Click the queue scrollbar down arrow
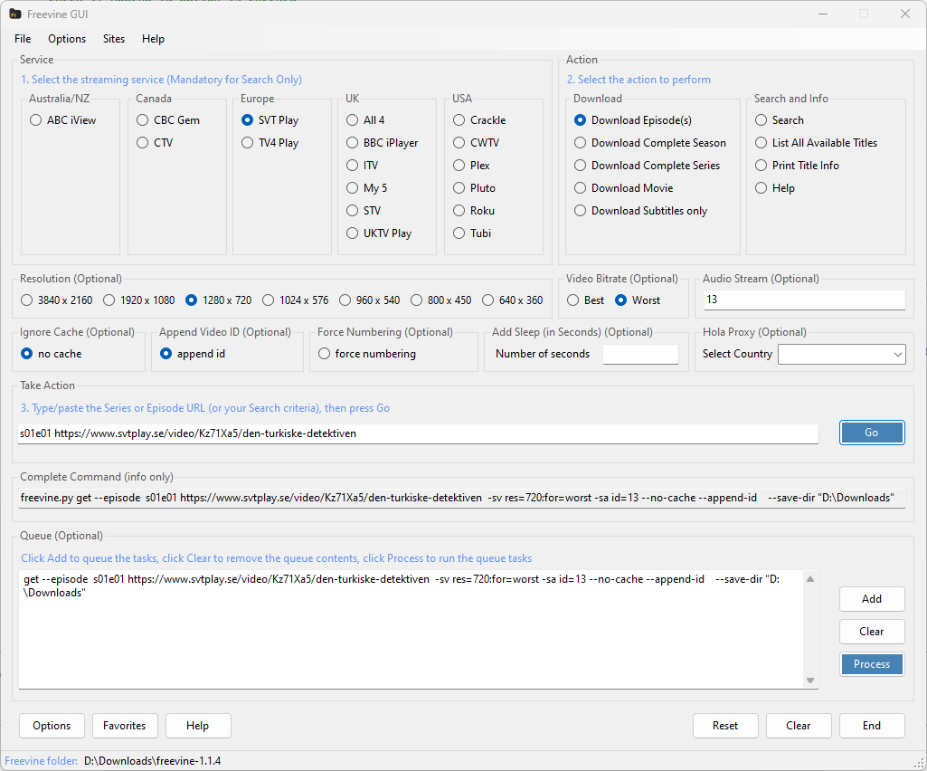927x771 pixels. pyautogui.click(x=810, y=681)
